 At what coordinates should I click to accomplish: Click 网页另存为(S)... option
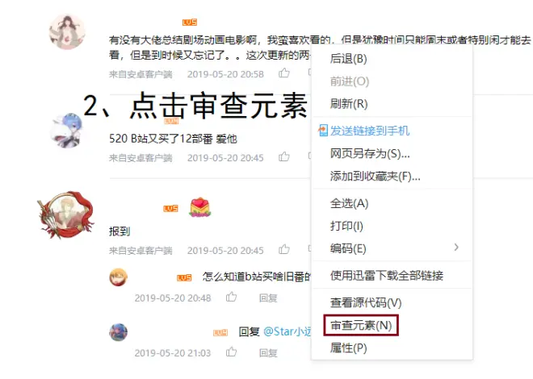(x=370, y=154)
